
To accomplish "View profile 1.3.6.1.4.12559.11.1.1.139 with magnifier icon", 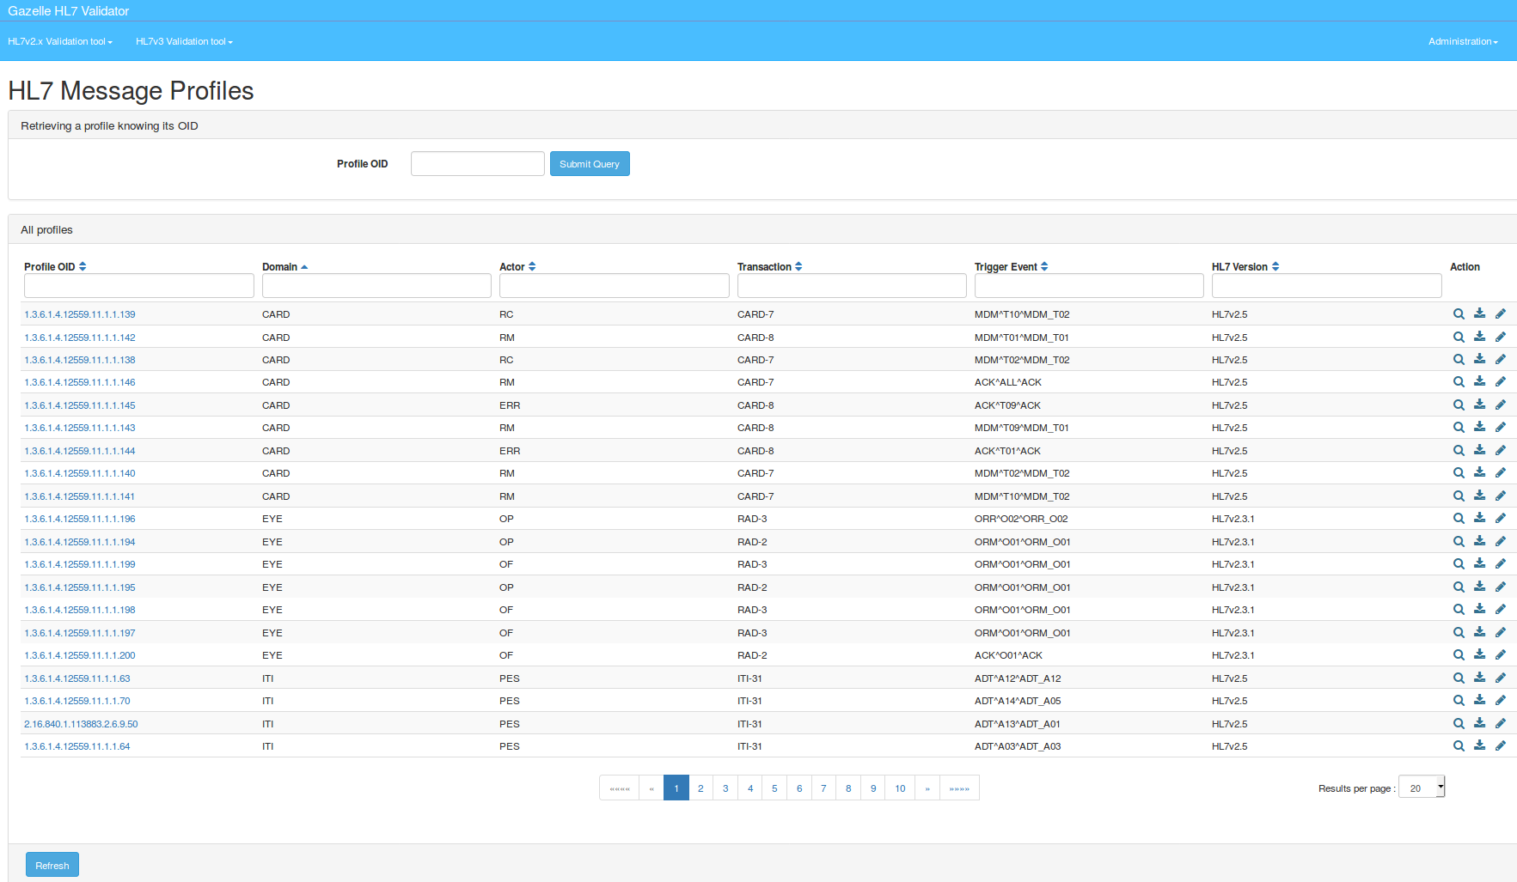I will point(1459,314).
